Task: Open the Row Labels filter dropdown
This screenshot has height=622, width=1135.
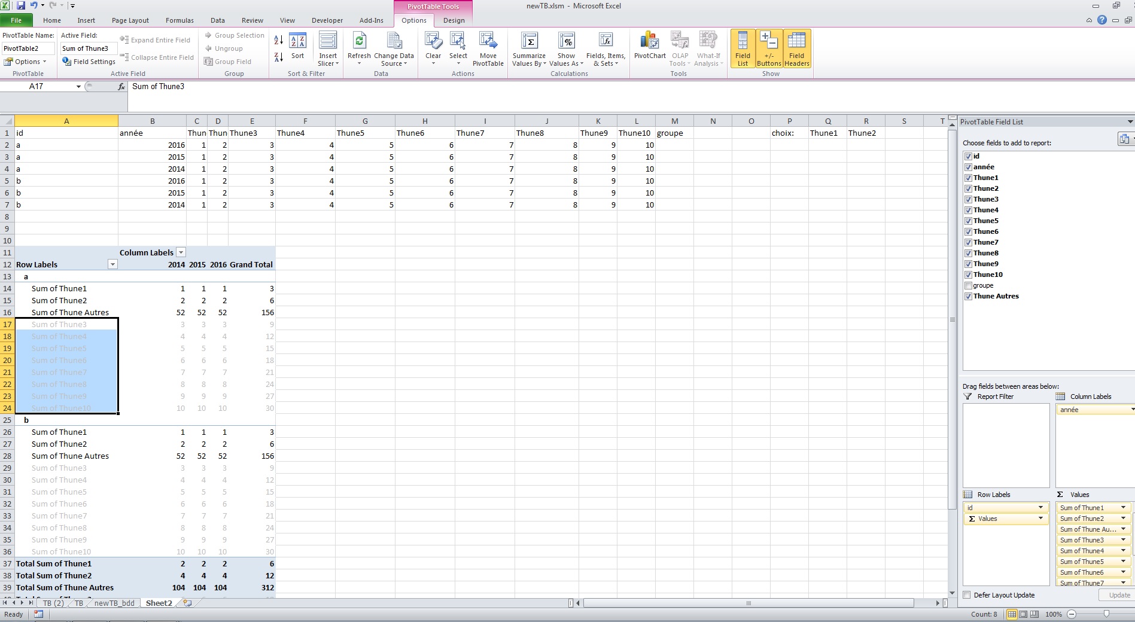Action: point(112,264)
